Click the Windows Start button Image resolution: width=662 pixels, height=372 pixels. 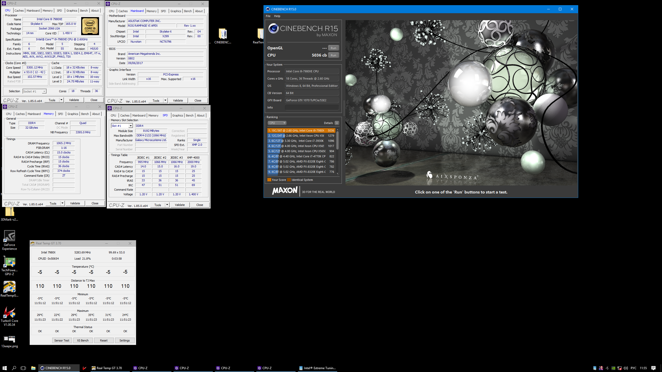[4, 368]
